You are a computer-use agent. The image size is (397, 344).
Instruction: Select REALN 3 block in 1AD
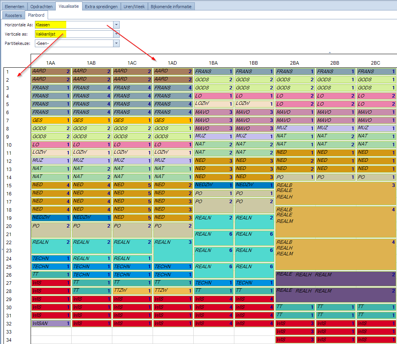(173, 250)
